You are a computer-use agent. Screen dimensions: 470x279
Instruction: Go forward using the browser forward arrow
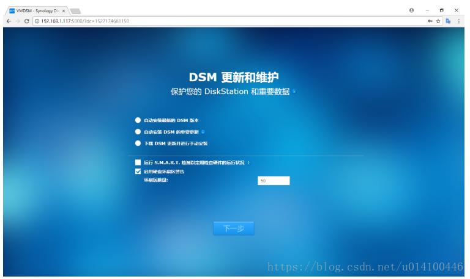click(18, 21)
